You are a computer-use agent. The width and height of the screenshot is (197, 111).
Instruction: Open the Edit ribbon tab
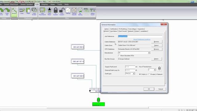[x=37, y=4]
